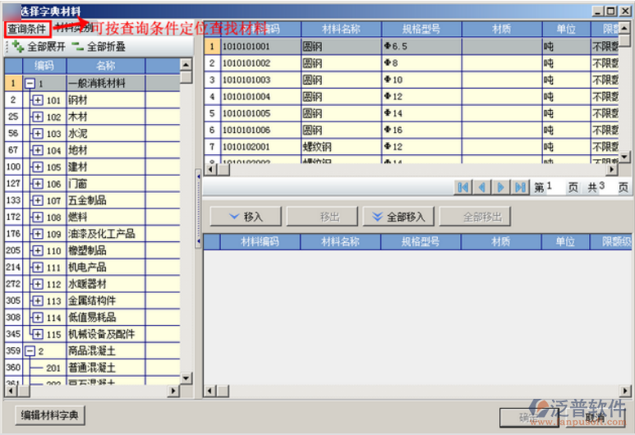Collapse the 2 商品混凝土 node
Viewport: 635px width, 435px height.
point(30,351)
